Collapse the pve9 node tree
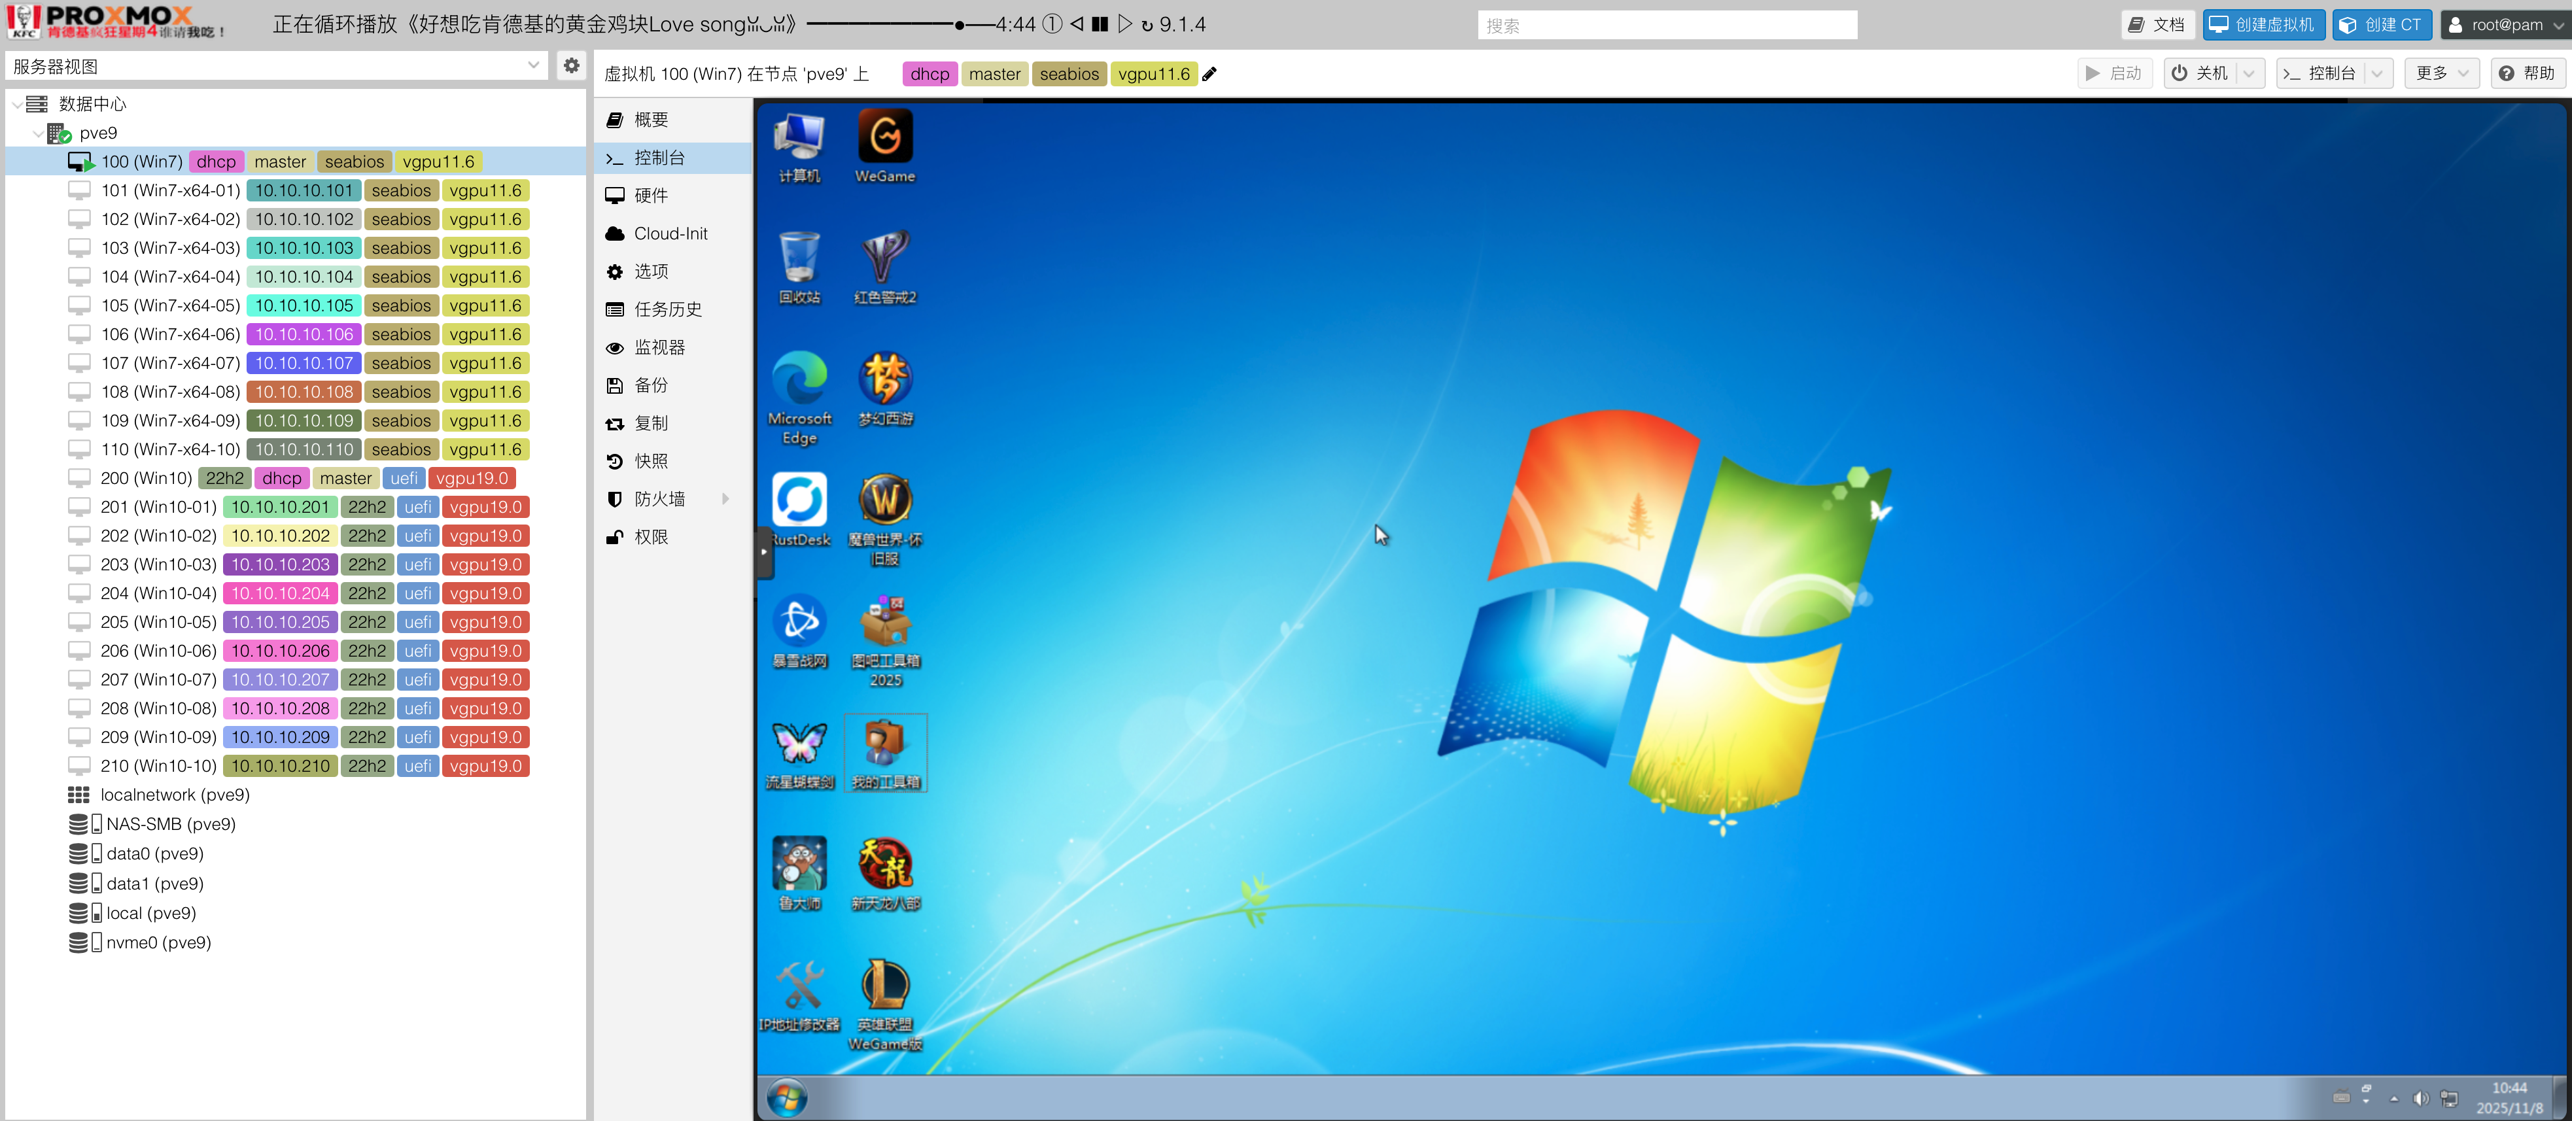The image size is (2572, 1121). (x=38, y=133)
